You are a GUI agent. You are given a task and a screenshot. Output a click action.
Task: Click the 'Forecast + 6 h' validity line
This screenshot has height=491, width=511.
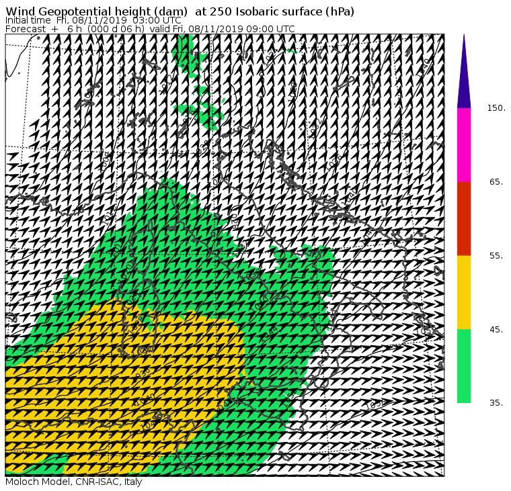(150, 29)
